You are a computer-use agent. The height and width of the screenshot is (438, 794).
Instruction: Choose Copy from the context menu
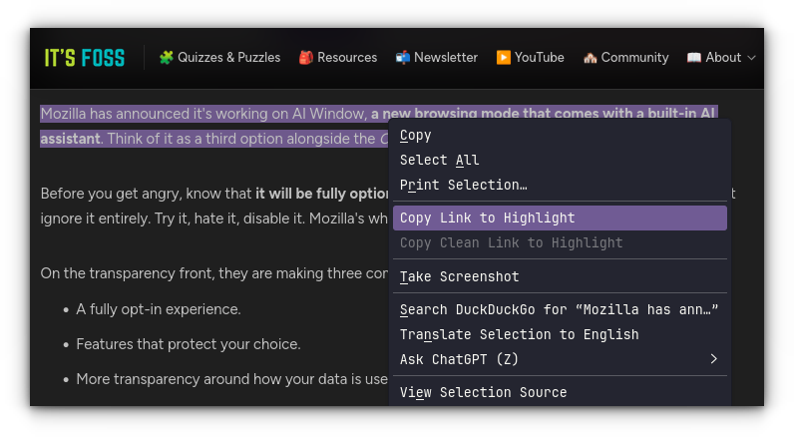pos(416,136)
